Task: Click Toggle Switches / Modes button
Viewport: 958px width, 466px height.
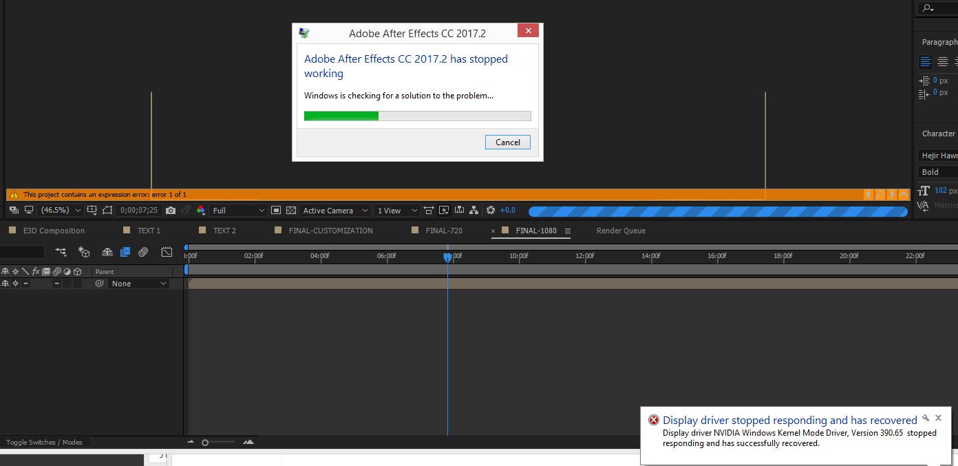Action: [x=44, y=442]
